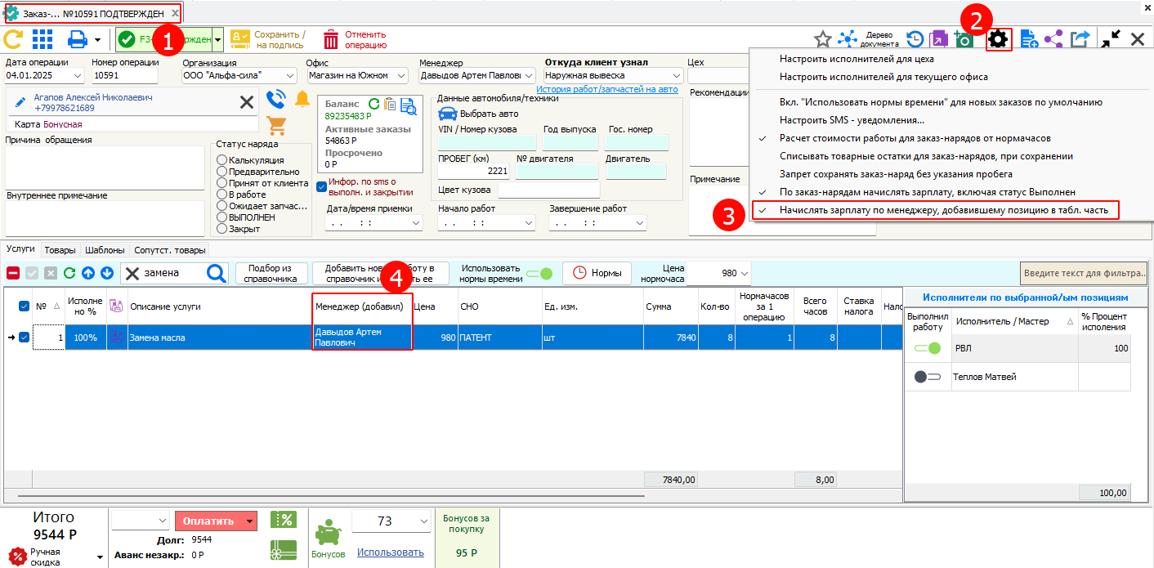Select the В работе status radio button
1154x568 pixels.
pos(221,195)
